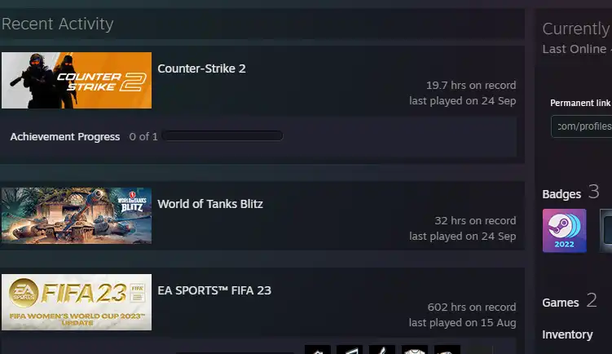
Task: Click the Counter-Strike 2 title link
Action: click(201, 69)
